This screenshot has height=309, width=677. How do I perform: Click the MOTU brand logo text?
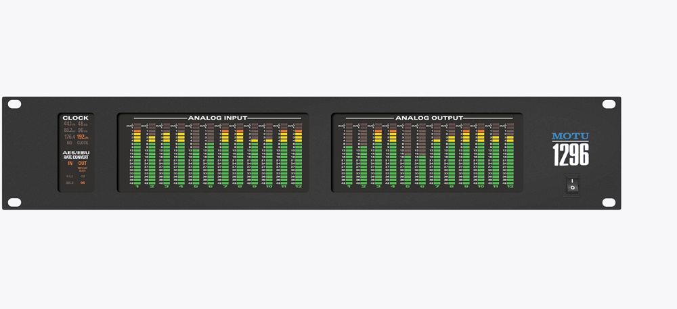[570, 136]
